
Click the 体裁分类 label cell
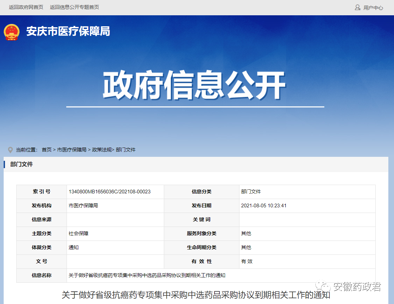[x=42, y=248]
